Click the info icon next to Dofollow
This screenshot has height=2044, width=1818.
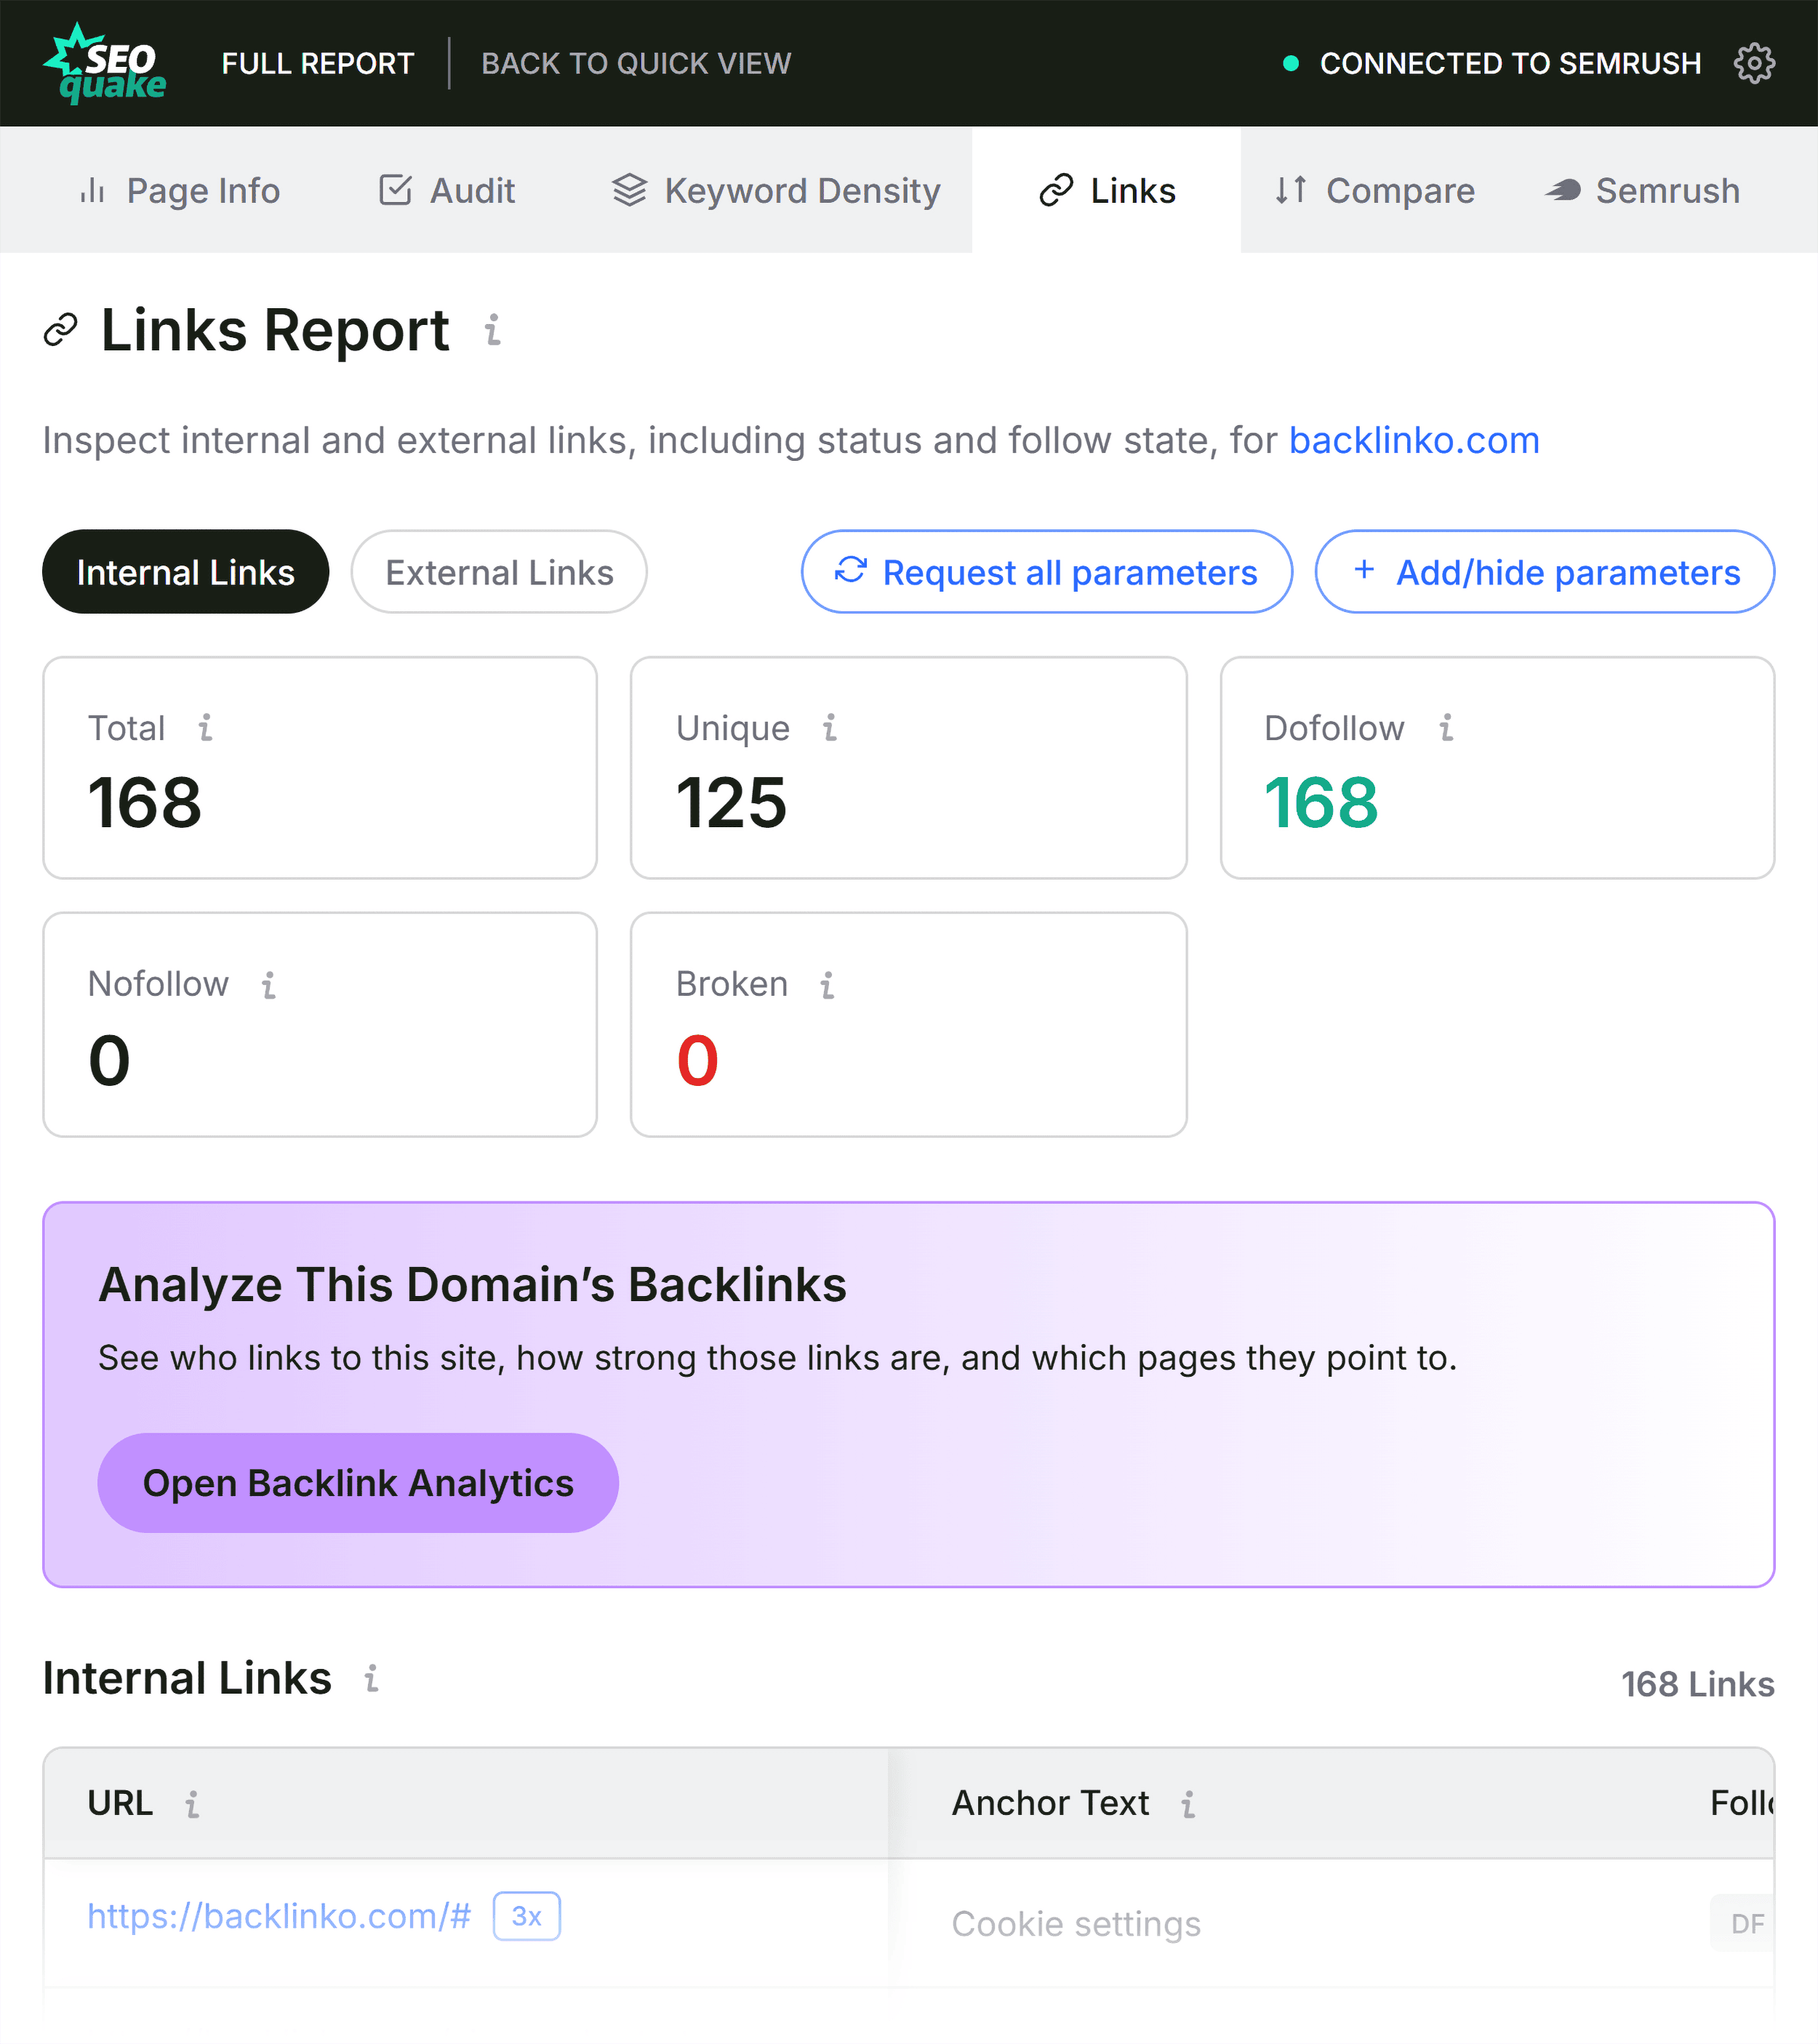point(1446,727)
